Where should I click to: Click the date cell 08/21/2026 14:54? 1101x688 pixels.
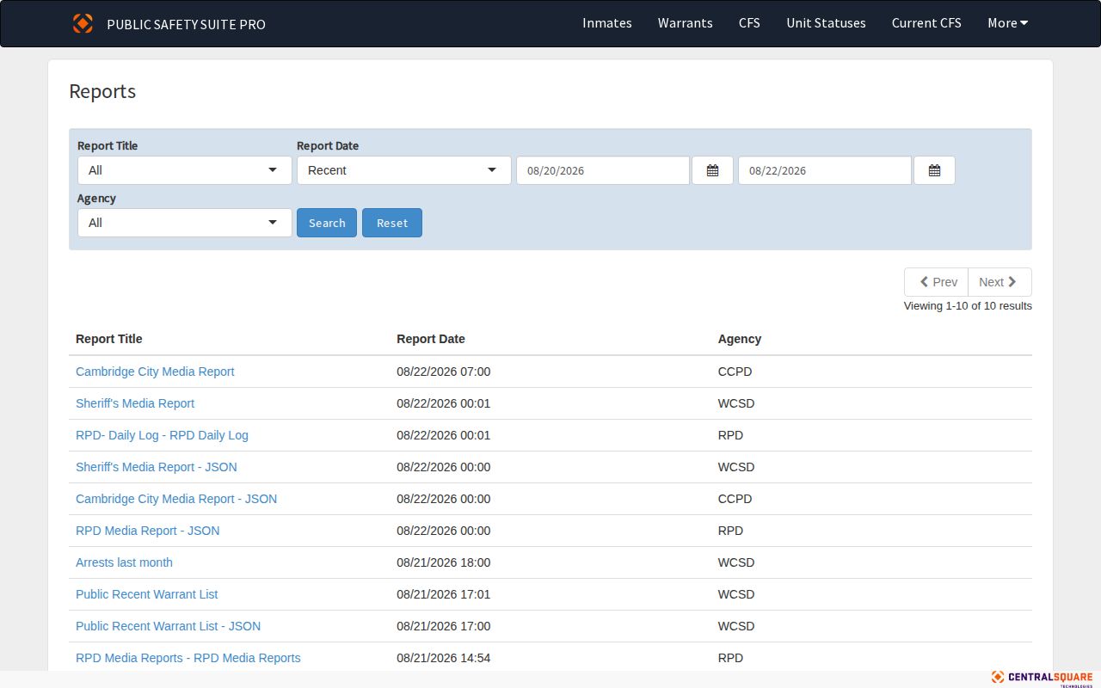444,658
